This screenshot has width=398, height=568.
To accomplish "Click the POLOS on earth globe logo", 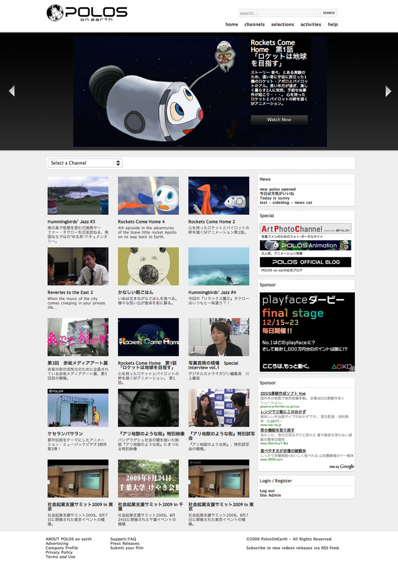I will pyautogui.click(x=87, y=12).
